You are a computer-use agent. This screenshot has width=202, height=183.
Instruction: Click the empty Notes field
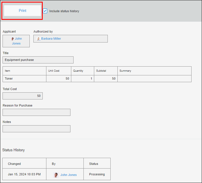tap(36, 129)
